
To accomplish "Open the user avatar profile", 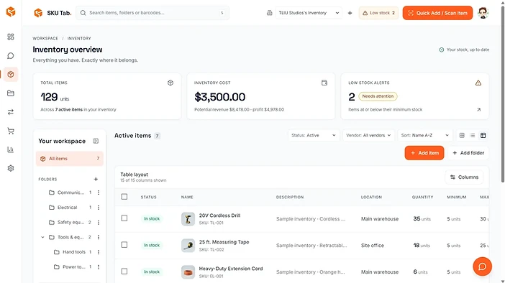I will [483, 13].
